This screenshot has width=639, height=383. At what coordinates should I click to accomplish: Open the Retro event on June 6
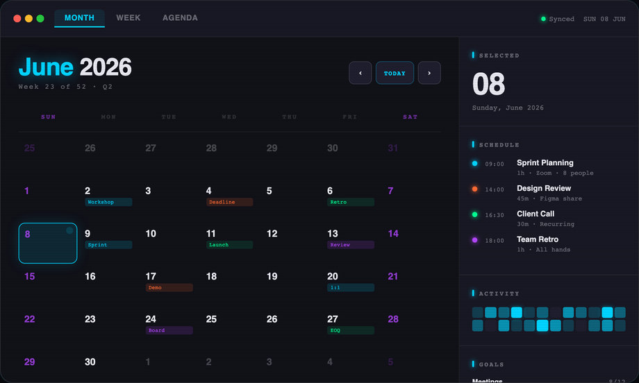pyautogui.click(x=351, y=202)
